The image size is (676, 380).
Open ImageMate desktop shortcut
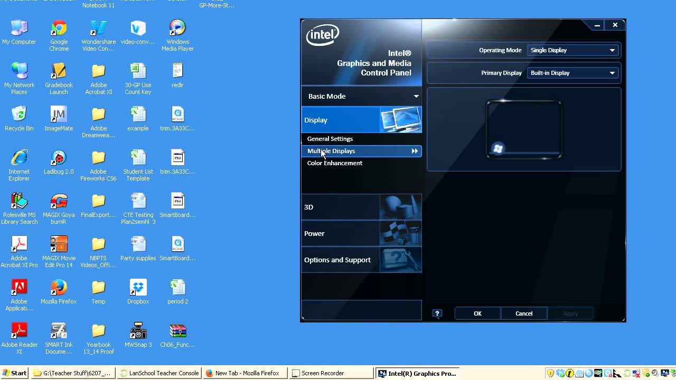(59, 119)
